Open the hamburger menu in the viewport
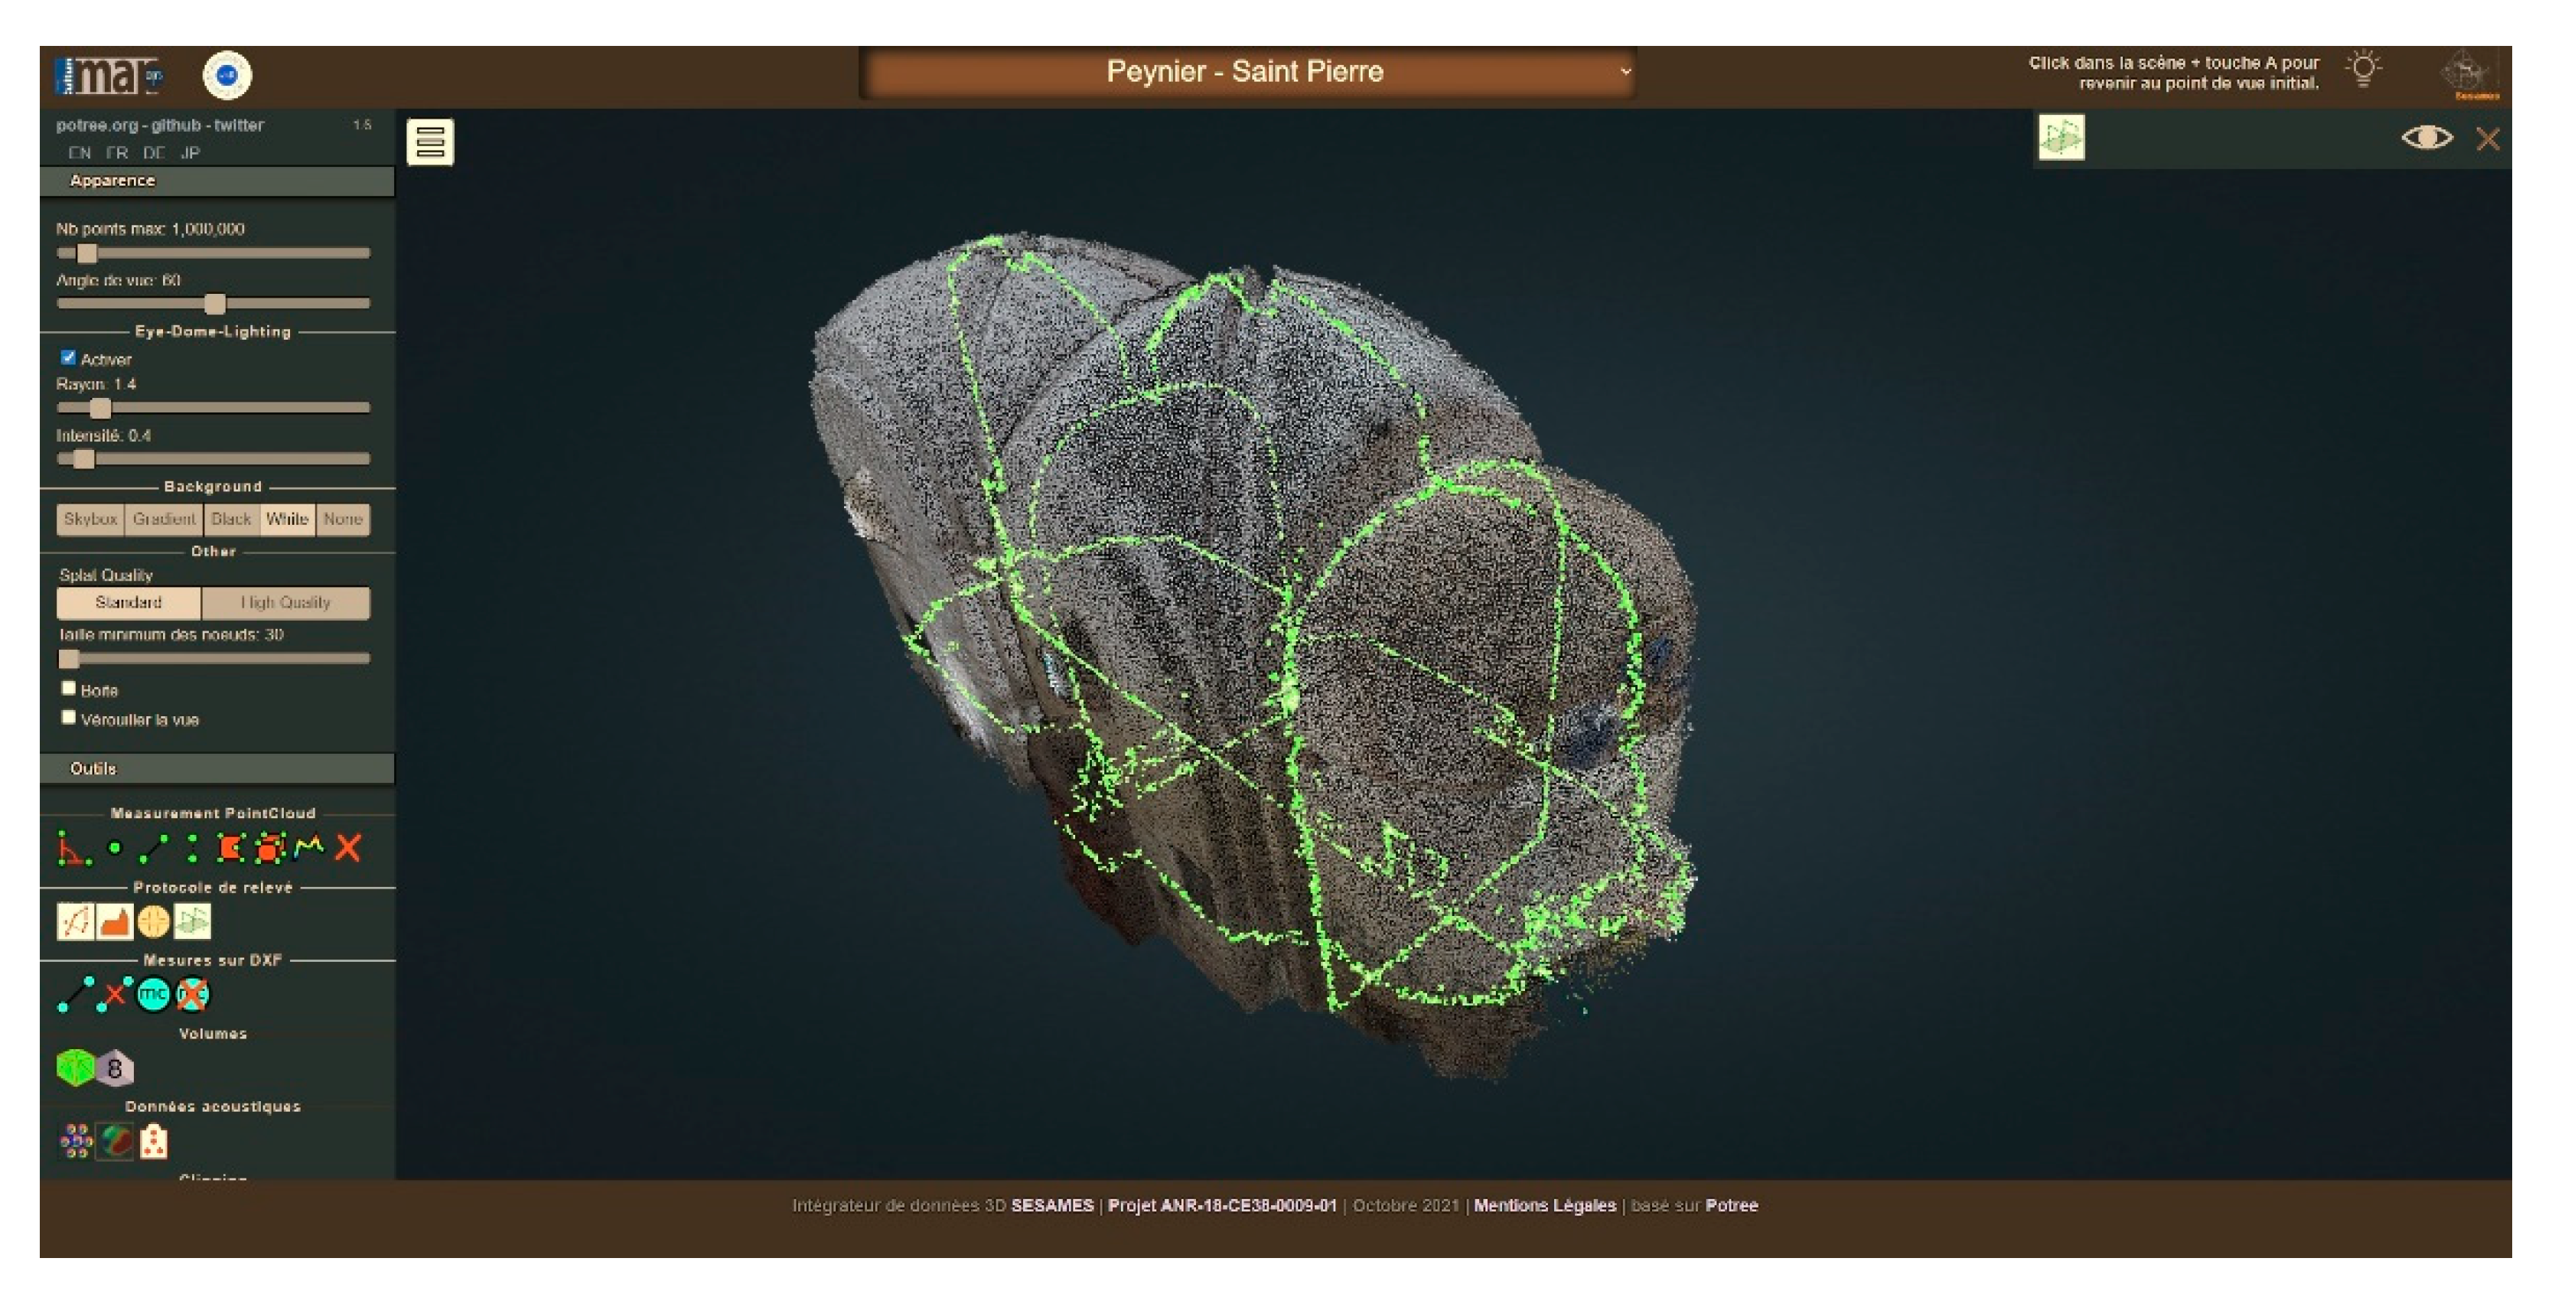Image resolution: width=2552 pixels, height=1294 pixels. pos(430,142)
